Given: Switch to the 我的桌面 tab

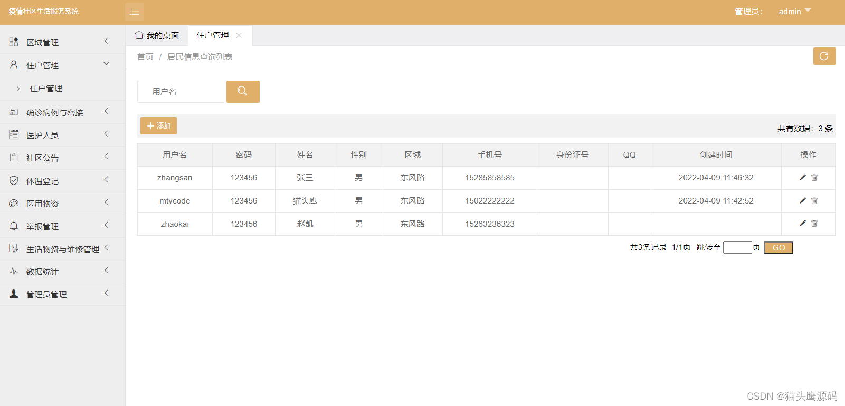Looking at the screenshot, I should tap(157, 35).
